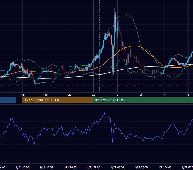Click the 16 hour label on upper axis
The width and height of the screenshot is (193, 170).
pyautogui.click(x=22, y=95)
